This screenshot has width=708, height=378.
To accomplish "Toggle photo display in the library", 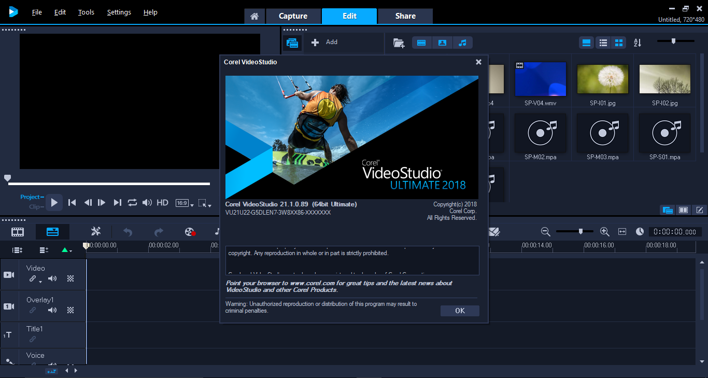I will pos(442,43).
